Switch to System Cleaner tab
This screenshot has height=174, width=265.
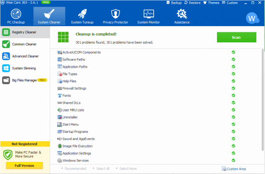pos(49,16)
